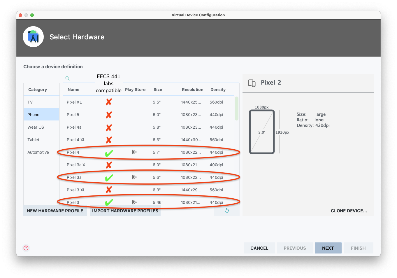This screenshot has height=278, width=397.
Task: Click the search magnifier icon above device table
Action: 67,78
